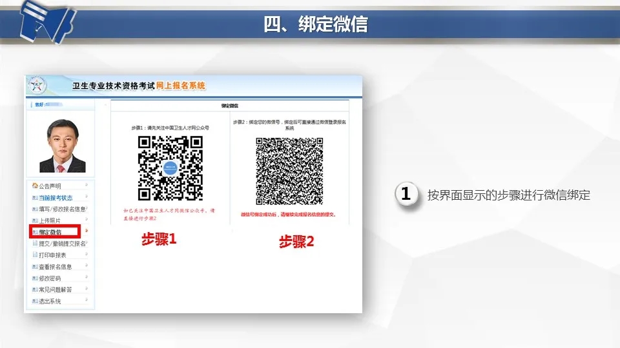The image size is (620, 348).
Task: Click 退出系统 to log out
Action: tap(50, 301)
